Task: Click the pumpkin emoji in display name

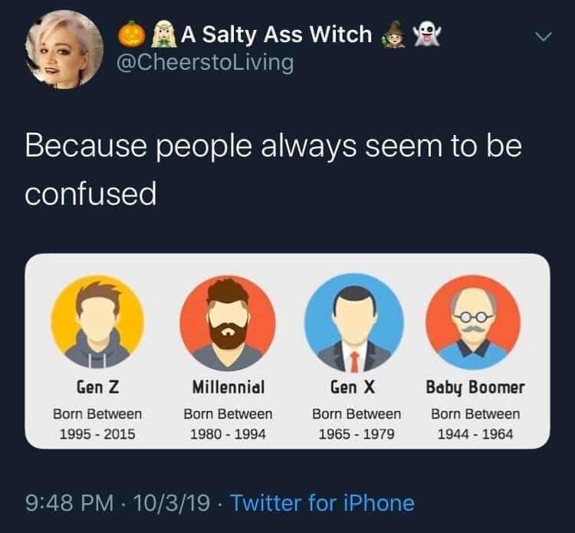Action: coord(131,35)
